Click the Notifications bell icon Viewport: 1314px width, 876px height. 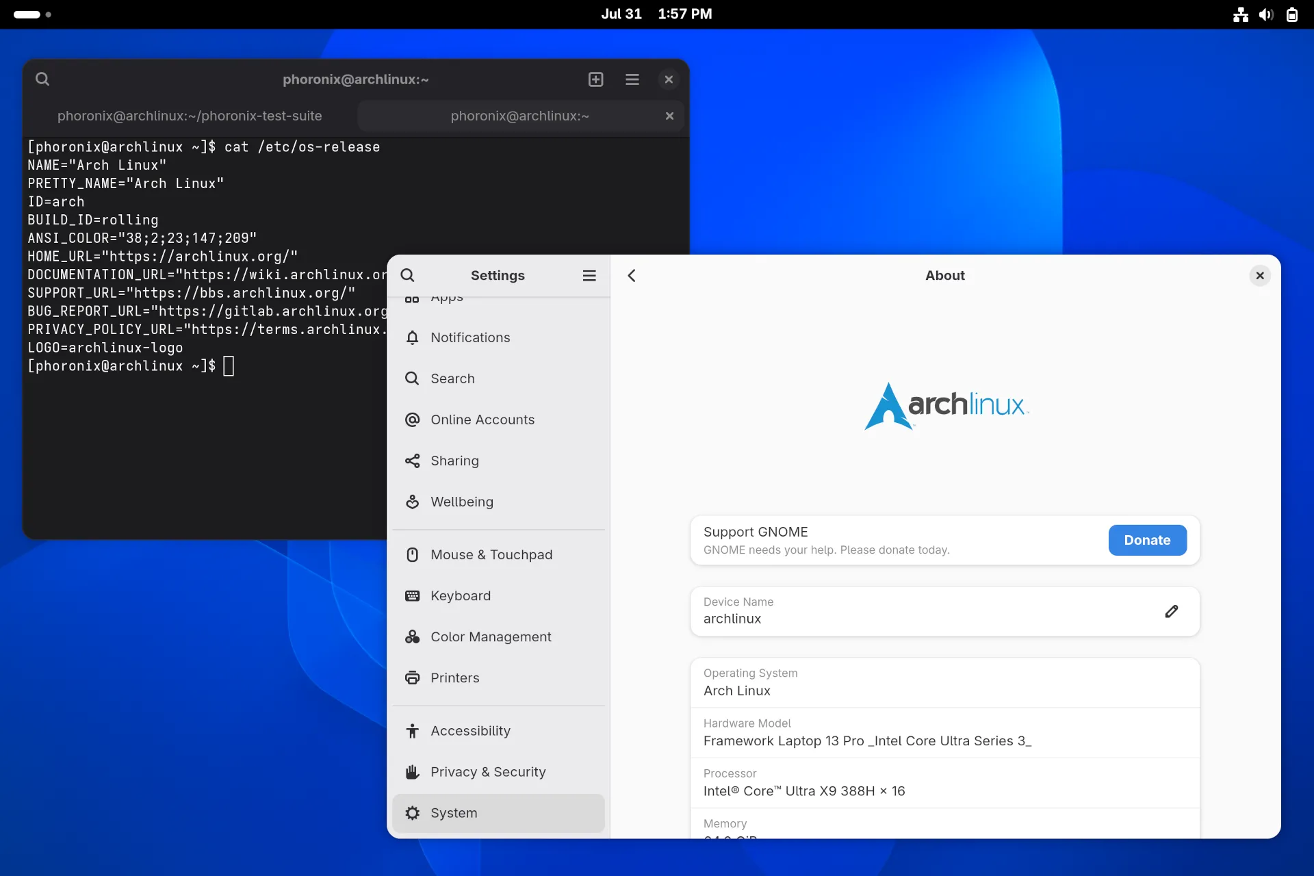click(x=412, y=337)
